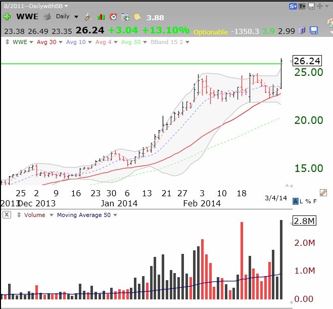The width and height of the screenshot is (333, 309).
Task: Click the -1350.3 value in header
Action: click(x=245, y=31)
